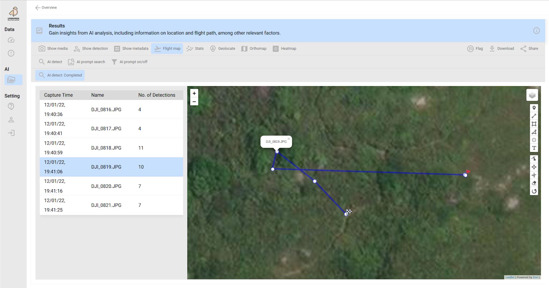Screen dimensions: 549x288
Task: Open the help section under Setting
Action: (x=11, y=106)
